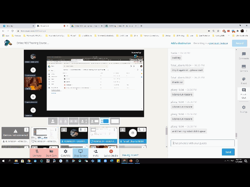Open Windows taskbar search
Viewport: 250px width, 187px height.
point(9,161)
